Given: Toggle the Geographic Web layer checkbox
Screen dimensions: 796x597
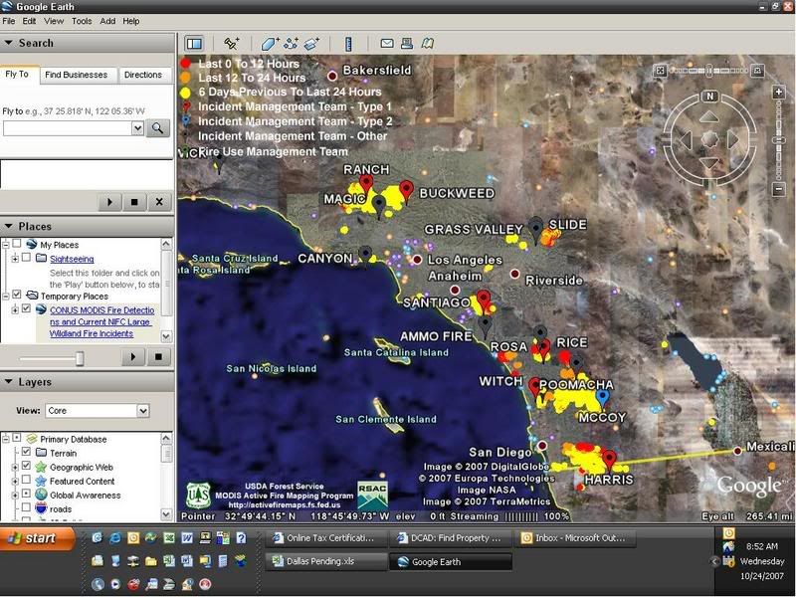Looking at the screenshot, I should tap(27, 466).
